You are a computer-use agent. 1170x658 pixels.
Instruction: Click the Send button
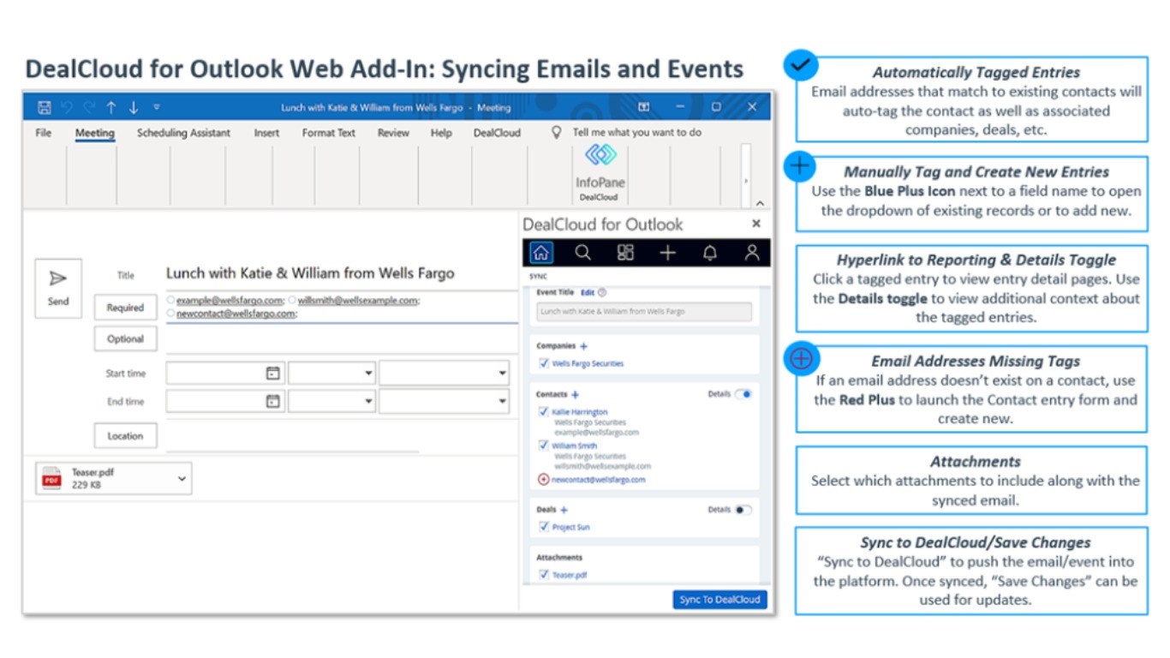(58, 289)
